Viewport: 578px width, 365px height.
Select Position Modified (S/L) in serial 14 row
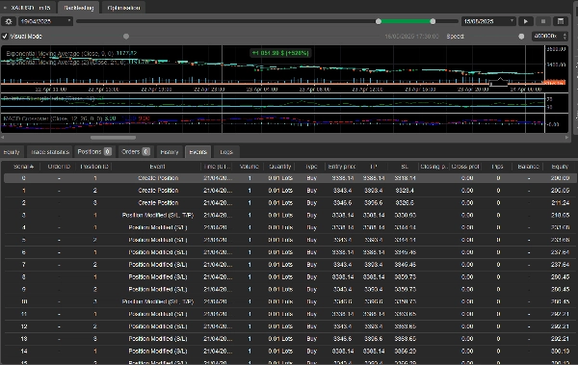(x=158, y=351)
